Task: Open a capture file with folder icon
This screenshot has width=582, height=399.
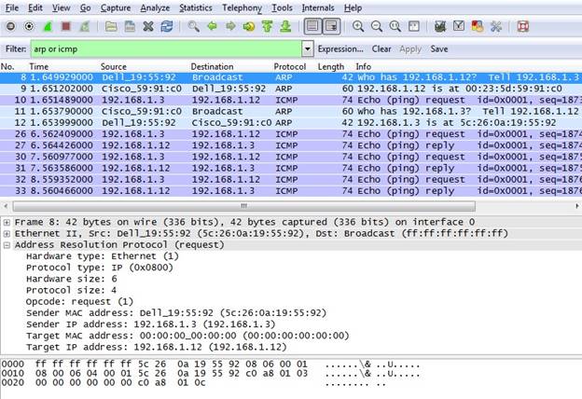Action: point(111,26)
